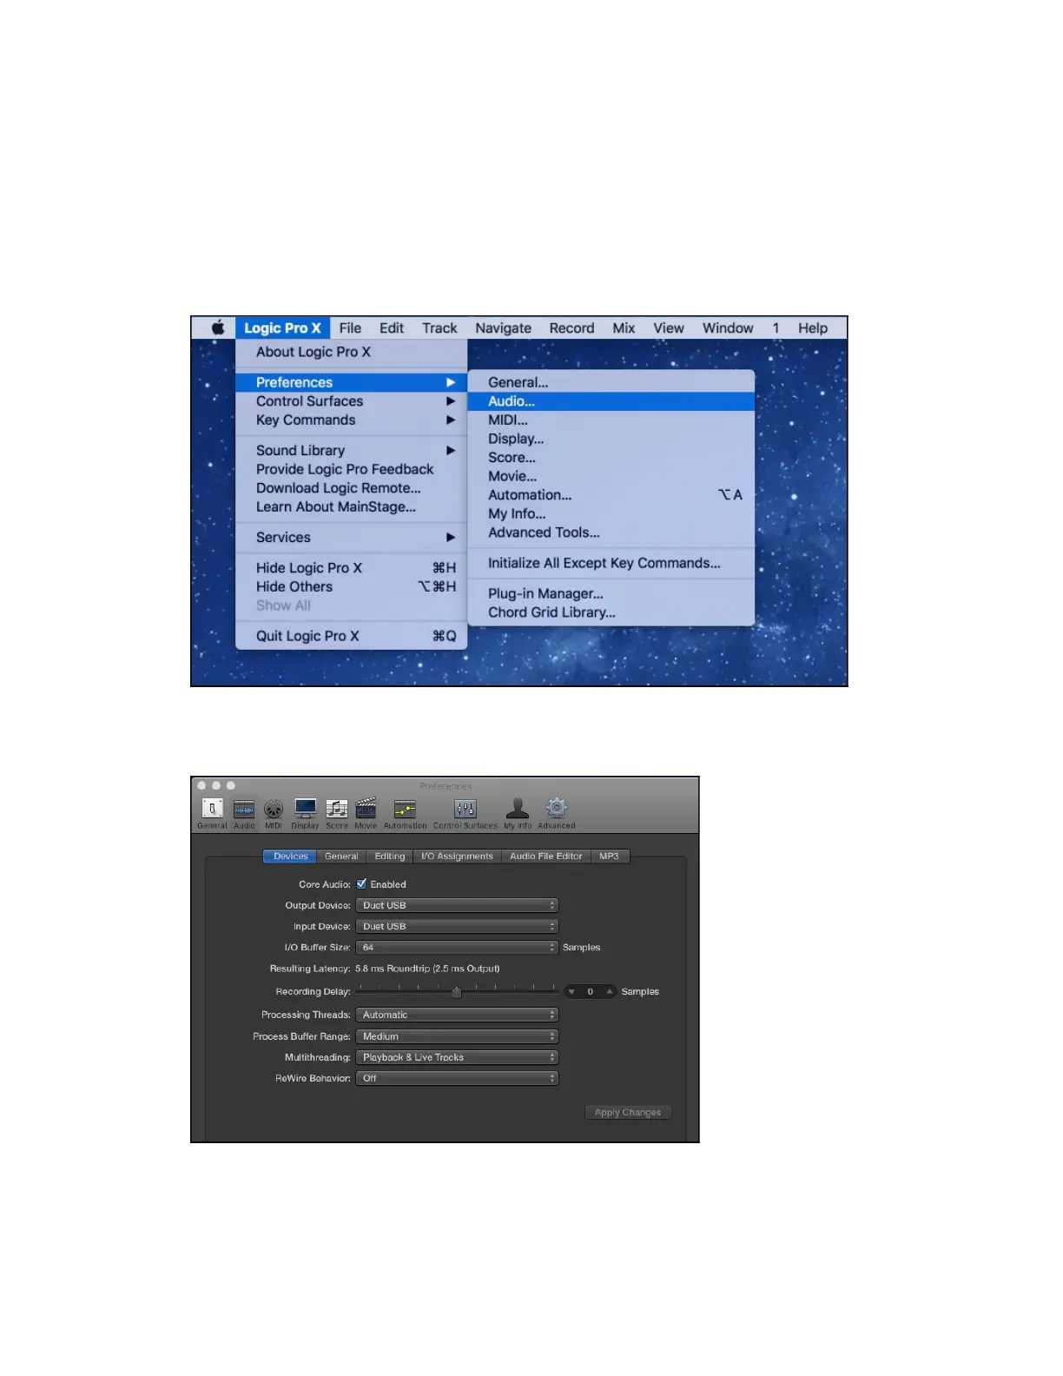
Task: Adjust the Recording Delay slider handle
Action: click(x=456, y=992)
